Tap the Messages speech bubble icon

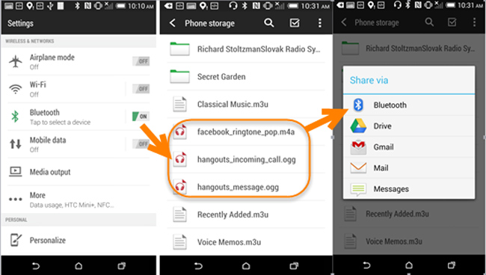point(358,189)
